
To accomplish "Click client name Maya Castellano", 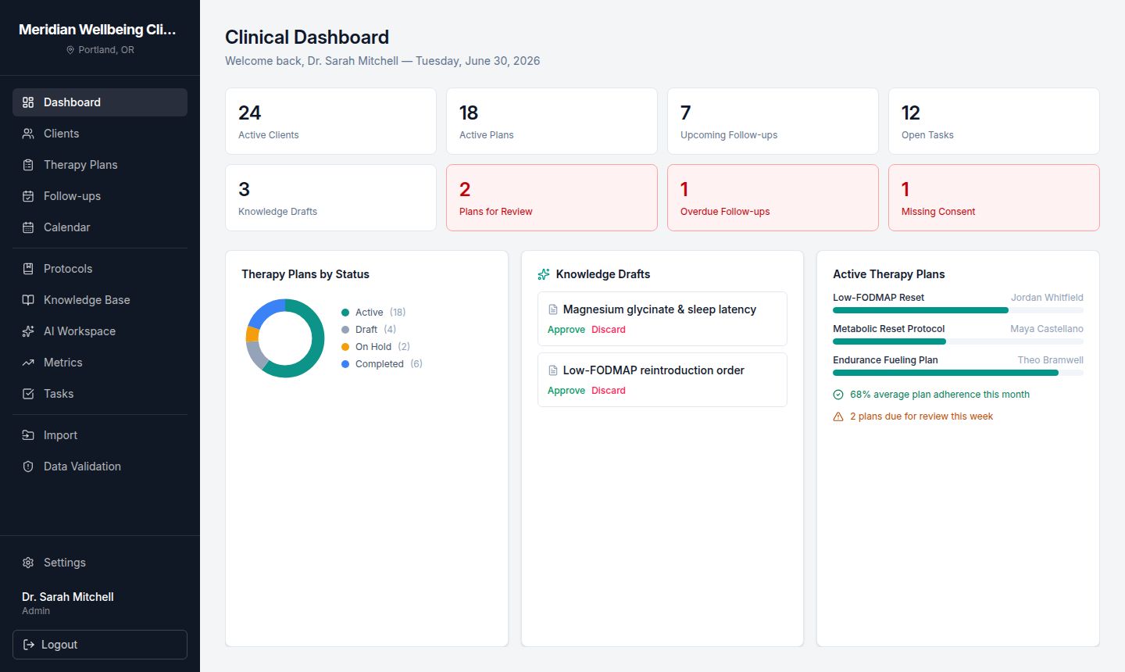I will pos(1047,329).
